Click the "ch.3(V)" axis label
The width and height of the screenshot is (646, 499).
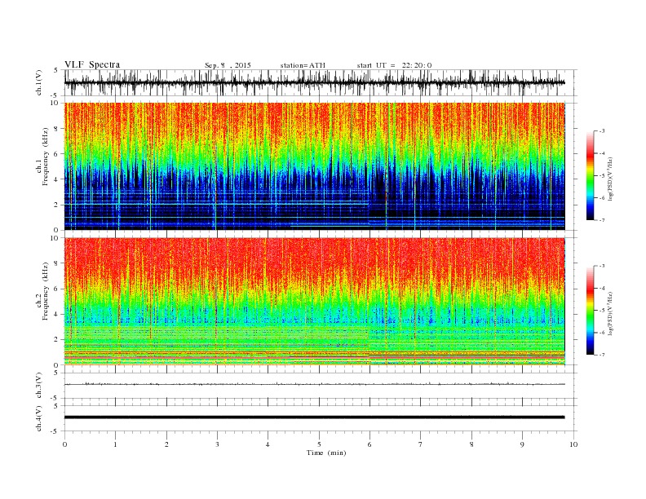(x=38, y=386)
